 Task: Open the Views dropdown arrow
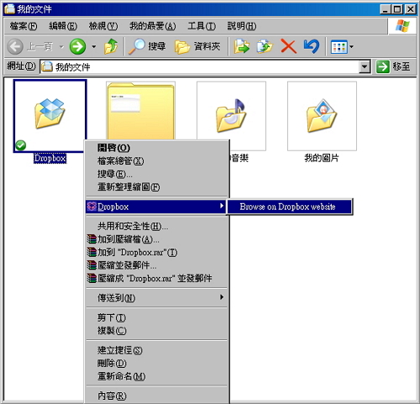[x=351, y=47]
